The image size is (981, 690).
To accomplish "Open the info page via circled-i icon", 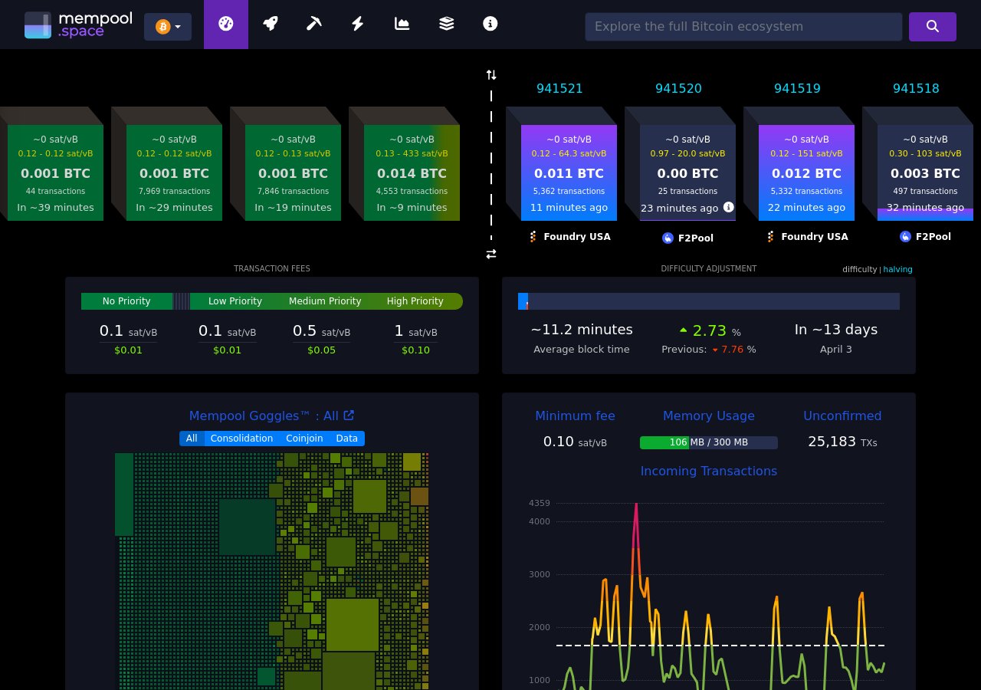I will tap(490, 24).
